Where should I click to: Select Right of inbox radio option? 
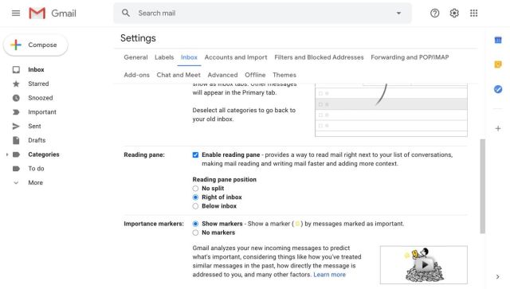tap(195, 197)
